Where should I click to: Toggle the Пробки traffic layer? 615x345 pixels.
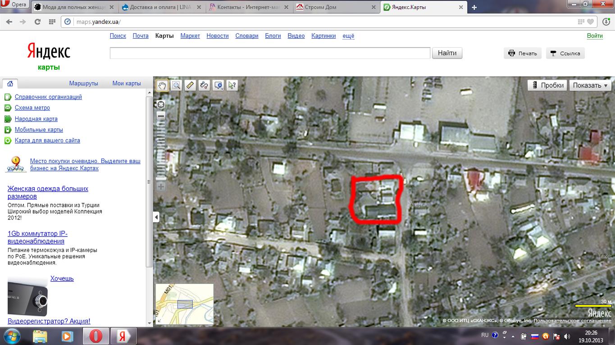[x=547, y=85]
